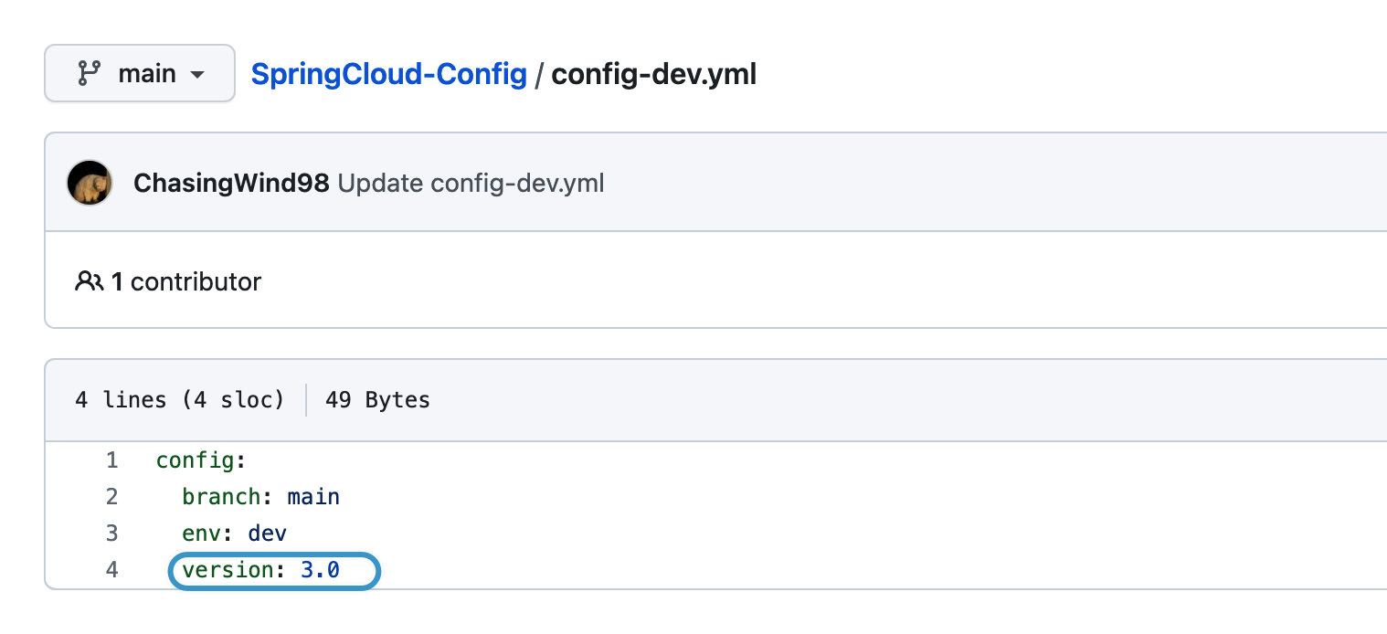Image resolution: width=1387 pixels, height=634 pixels.
Task: Visit the ChasingWind98 author profile link
Action: coord(231,183)
